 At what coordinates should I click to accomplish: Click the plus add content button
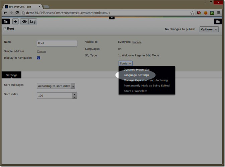15,21
